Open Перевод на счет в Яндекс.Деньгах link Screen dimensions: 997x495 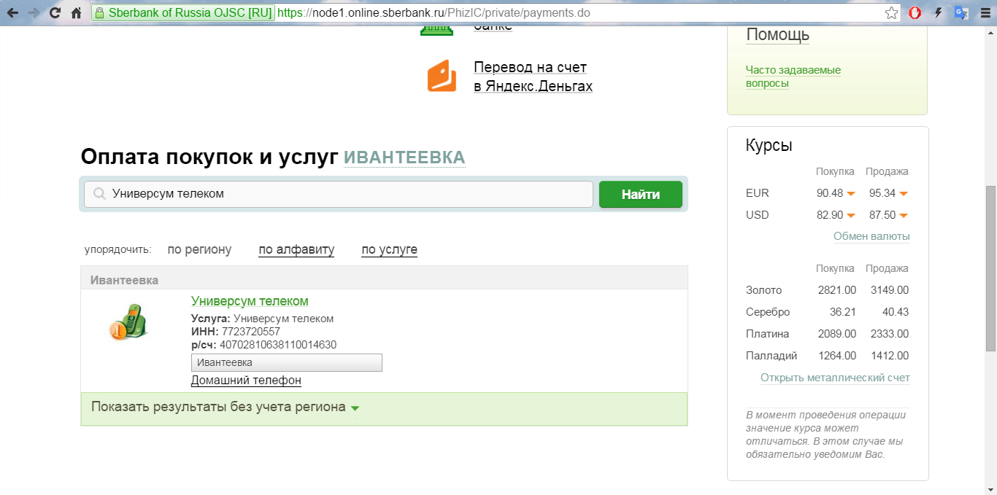point(533,77)
